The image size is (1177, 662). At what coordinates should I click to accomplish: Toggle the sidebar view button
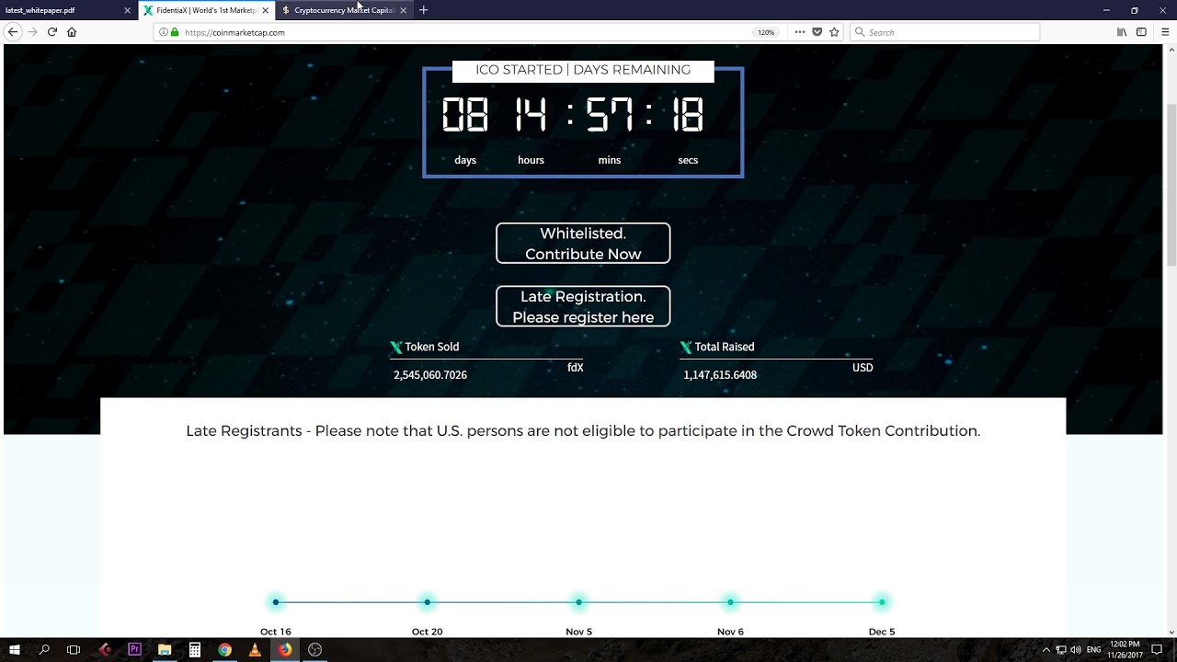point(1142,32)
